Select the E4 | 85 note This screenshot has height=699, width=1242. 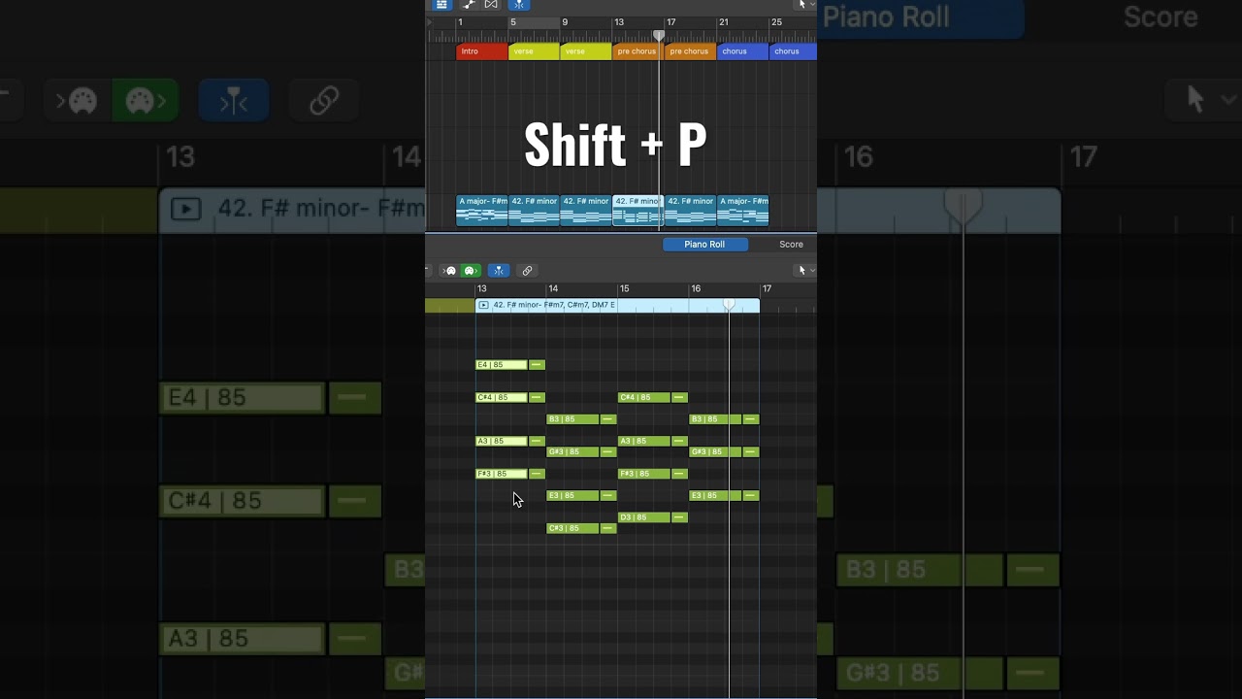(501, 365)
